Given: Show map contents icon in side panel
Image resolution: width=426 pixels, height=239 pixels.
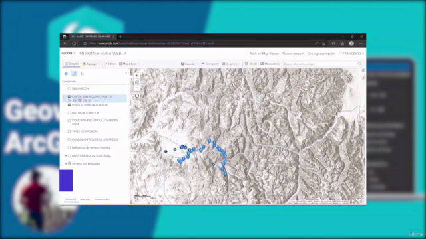Looking at the screenshot, I should [x=74, y=74].
